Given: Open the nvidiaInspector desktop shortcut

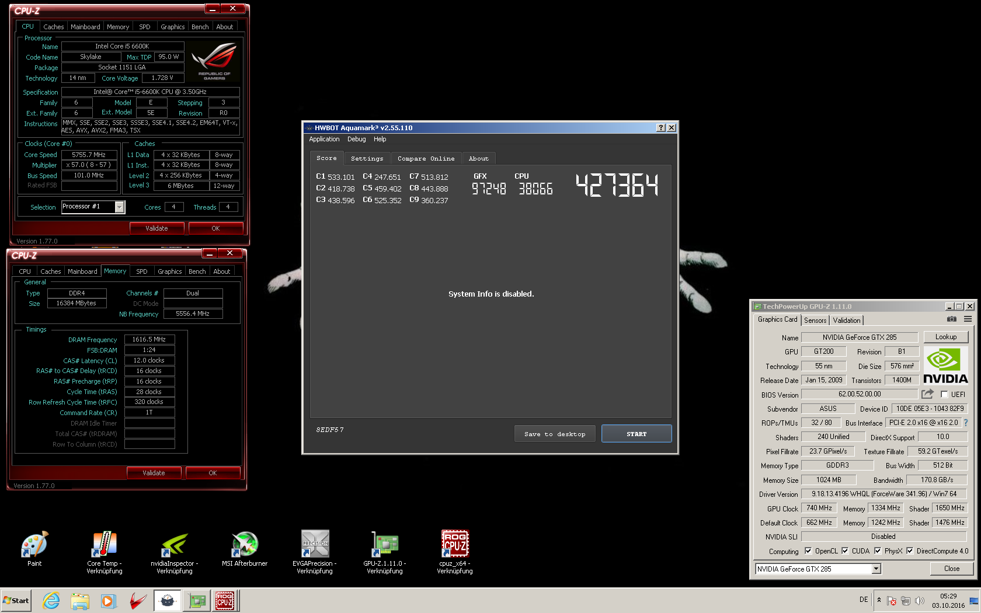Looking at the screenshot, I should click(175, 552).
